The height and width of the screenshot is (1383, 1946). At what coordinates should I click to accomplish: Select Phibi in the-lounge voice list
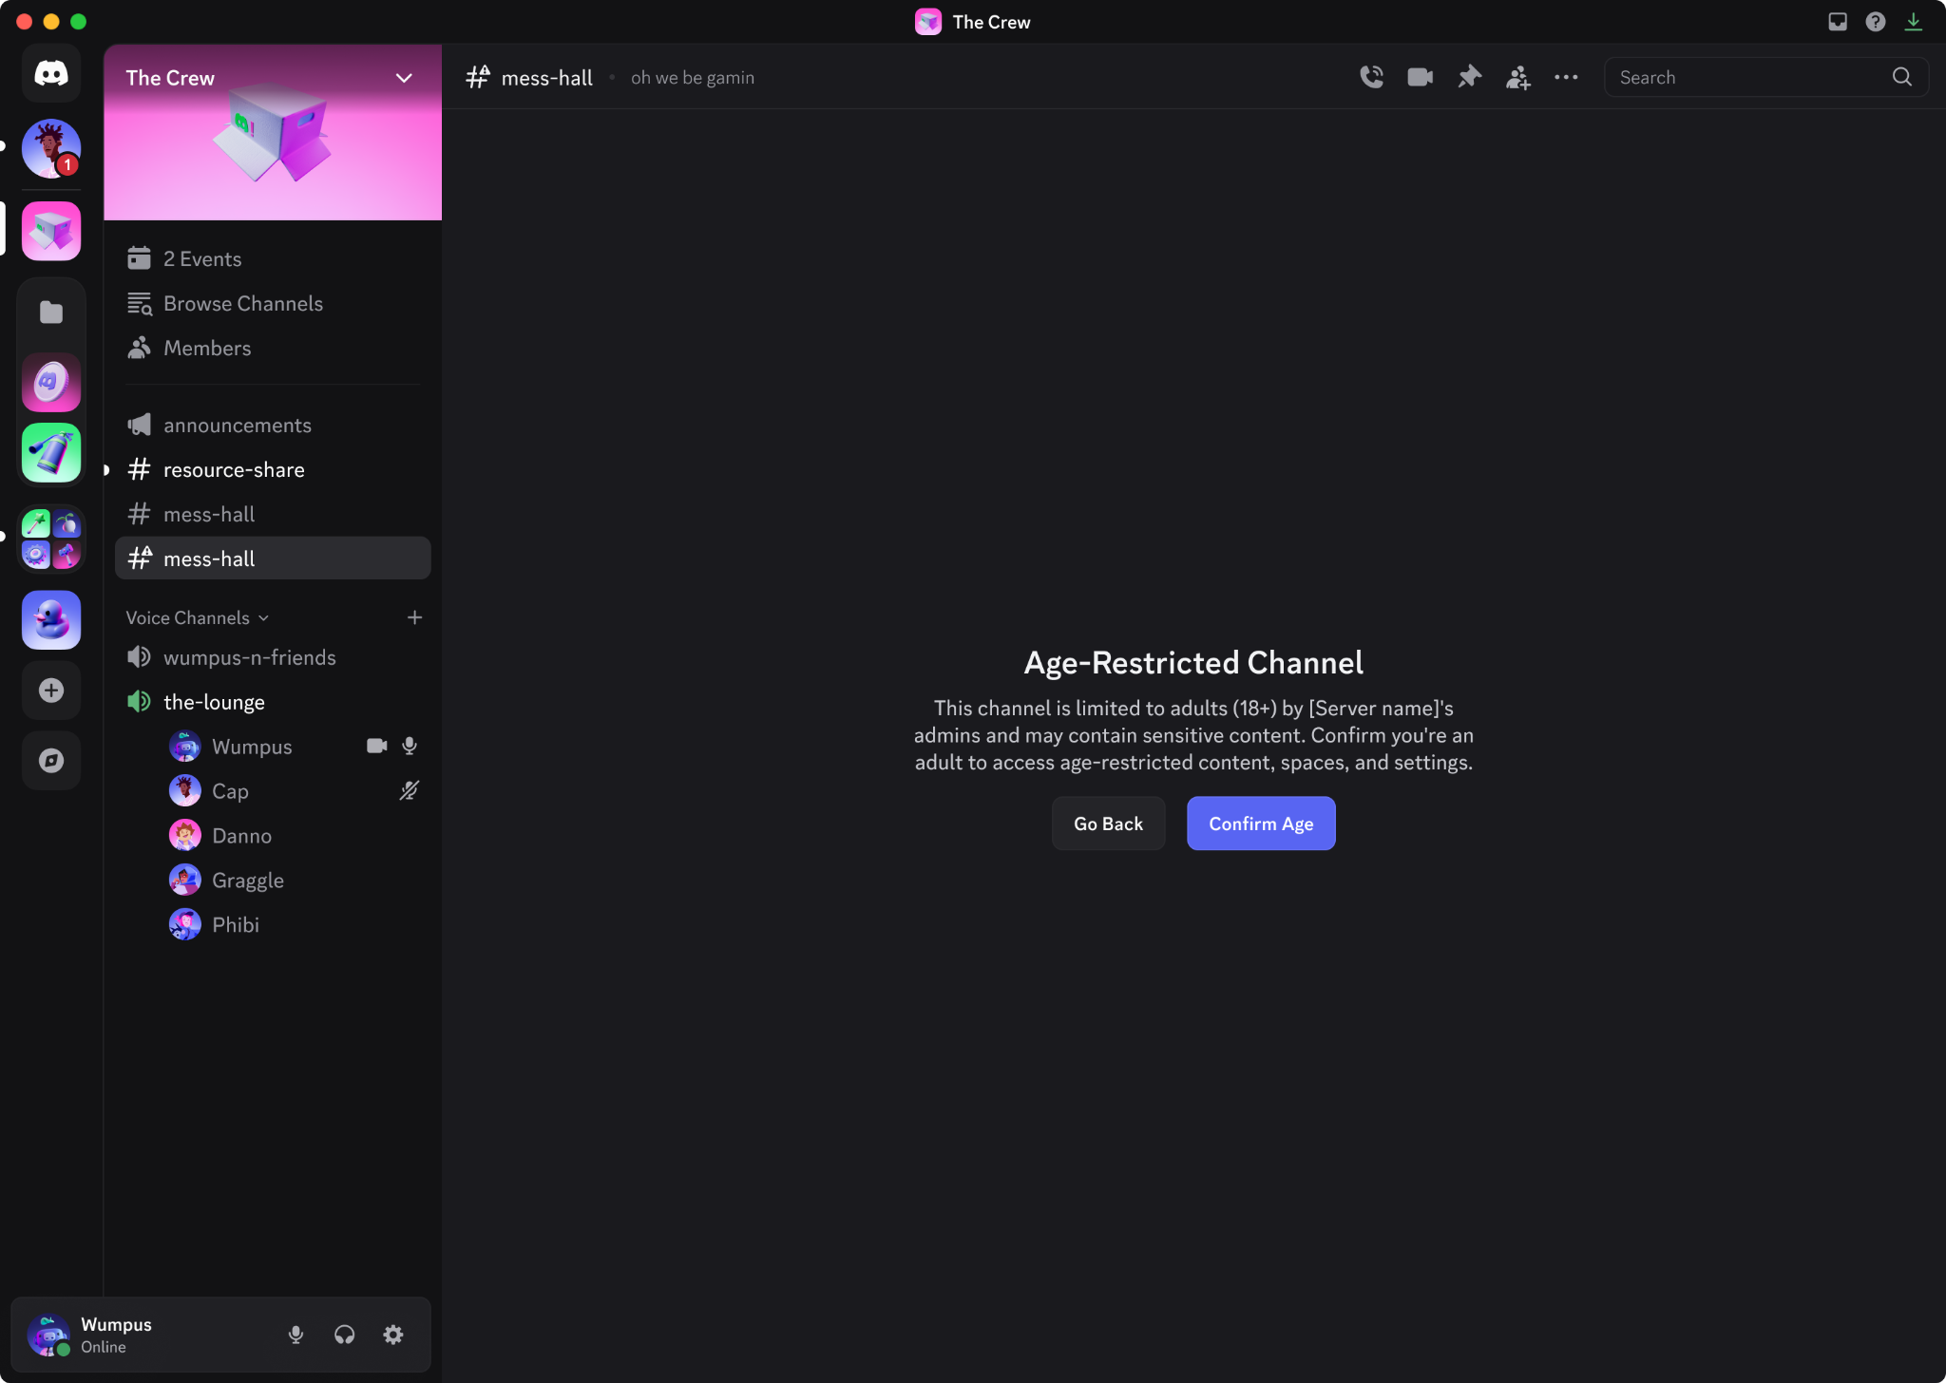pyautogui.click(x=295, y=924)
